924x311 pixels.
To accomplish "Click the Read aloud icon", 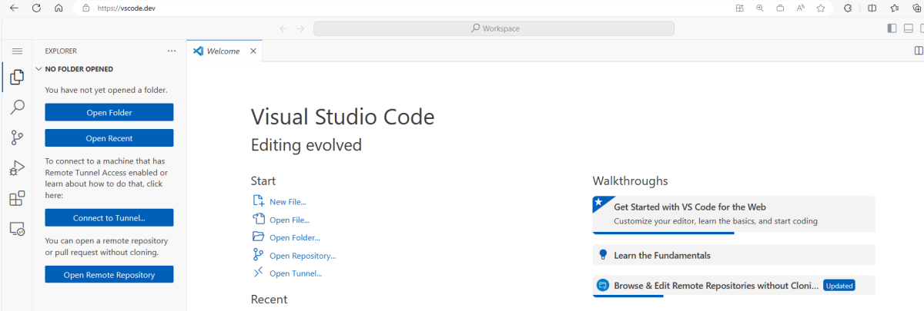I will point(801,8).
